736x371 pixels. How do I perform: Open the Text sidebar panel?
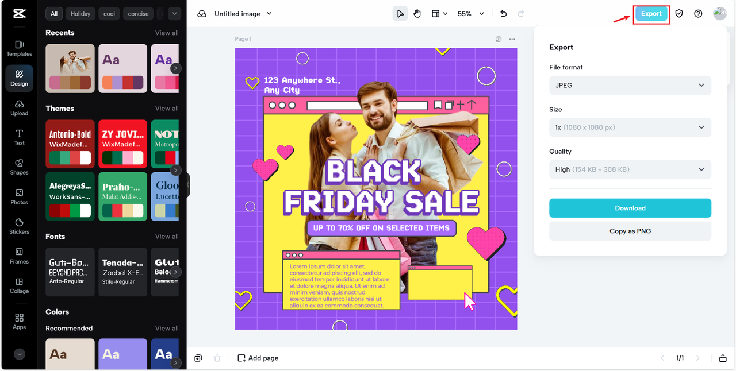tap(19, 138)
